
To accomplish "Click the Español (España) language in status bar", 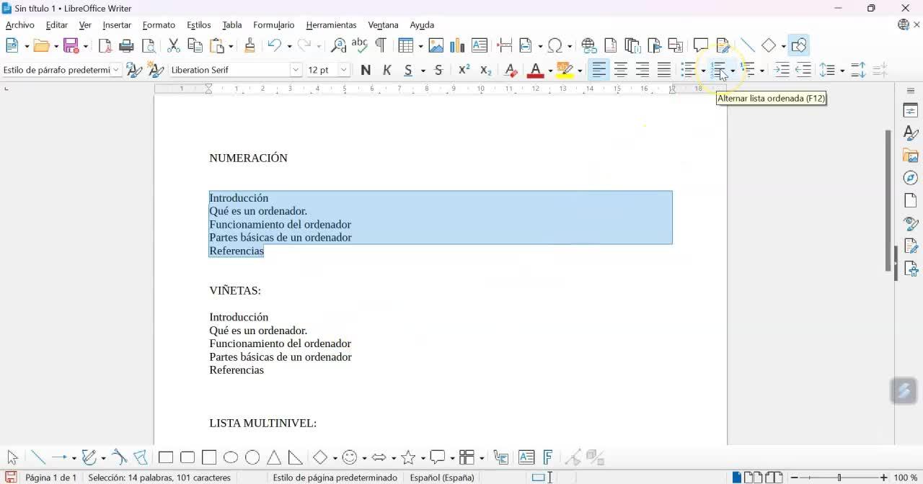I will (442, 478).
